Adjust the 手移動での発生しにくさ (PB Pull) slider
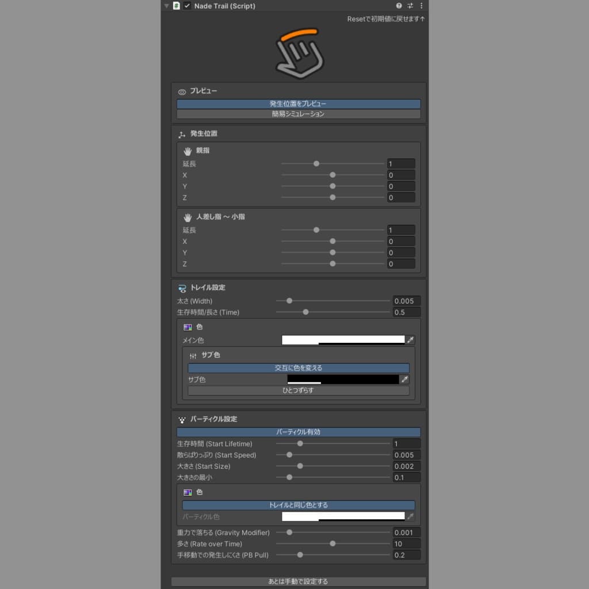This screenshot has width=589, height=589. 333,555
